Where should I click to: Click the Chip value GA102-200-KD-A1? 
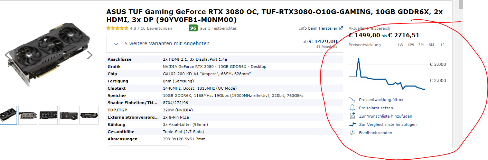pyautogui.click(x=207, y=74)
